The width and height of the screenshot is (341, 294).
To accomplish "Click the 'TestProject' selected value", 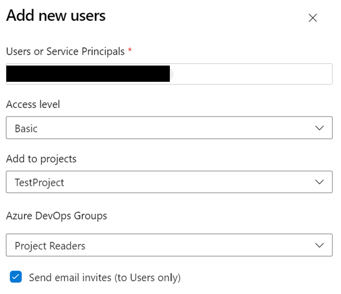I will point(39,182).
